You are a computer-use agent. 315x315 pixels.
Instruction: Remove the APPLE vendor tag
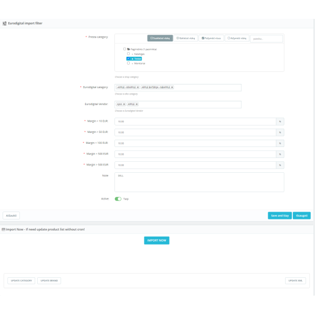pos(136,104)
